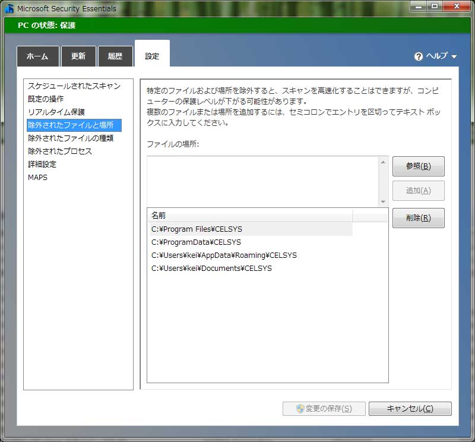
Task: Click the help question mark icon
Action: [419, 56]
